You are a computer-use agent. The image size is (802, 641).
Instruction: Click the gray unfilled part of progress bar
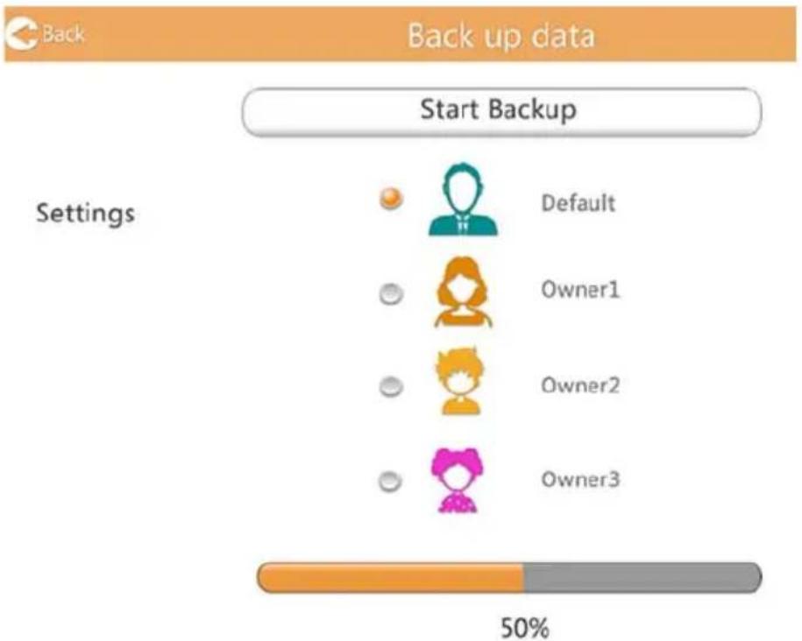coord(643,578)
